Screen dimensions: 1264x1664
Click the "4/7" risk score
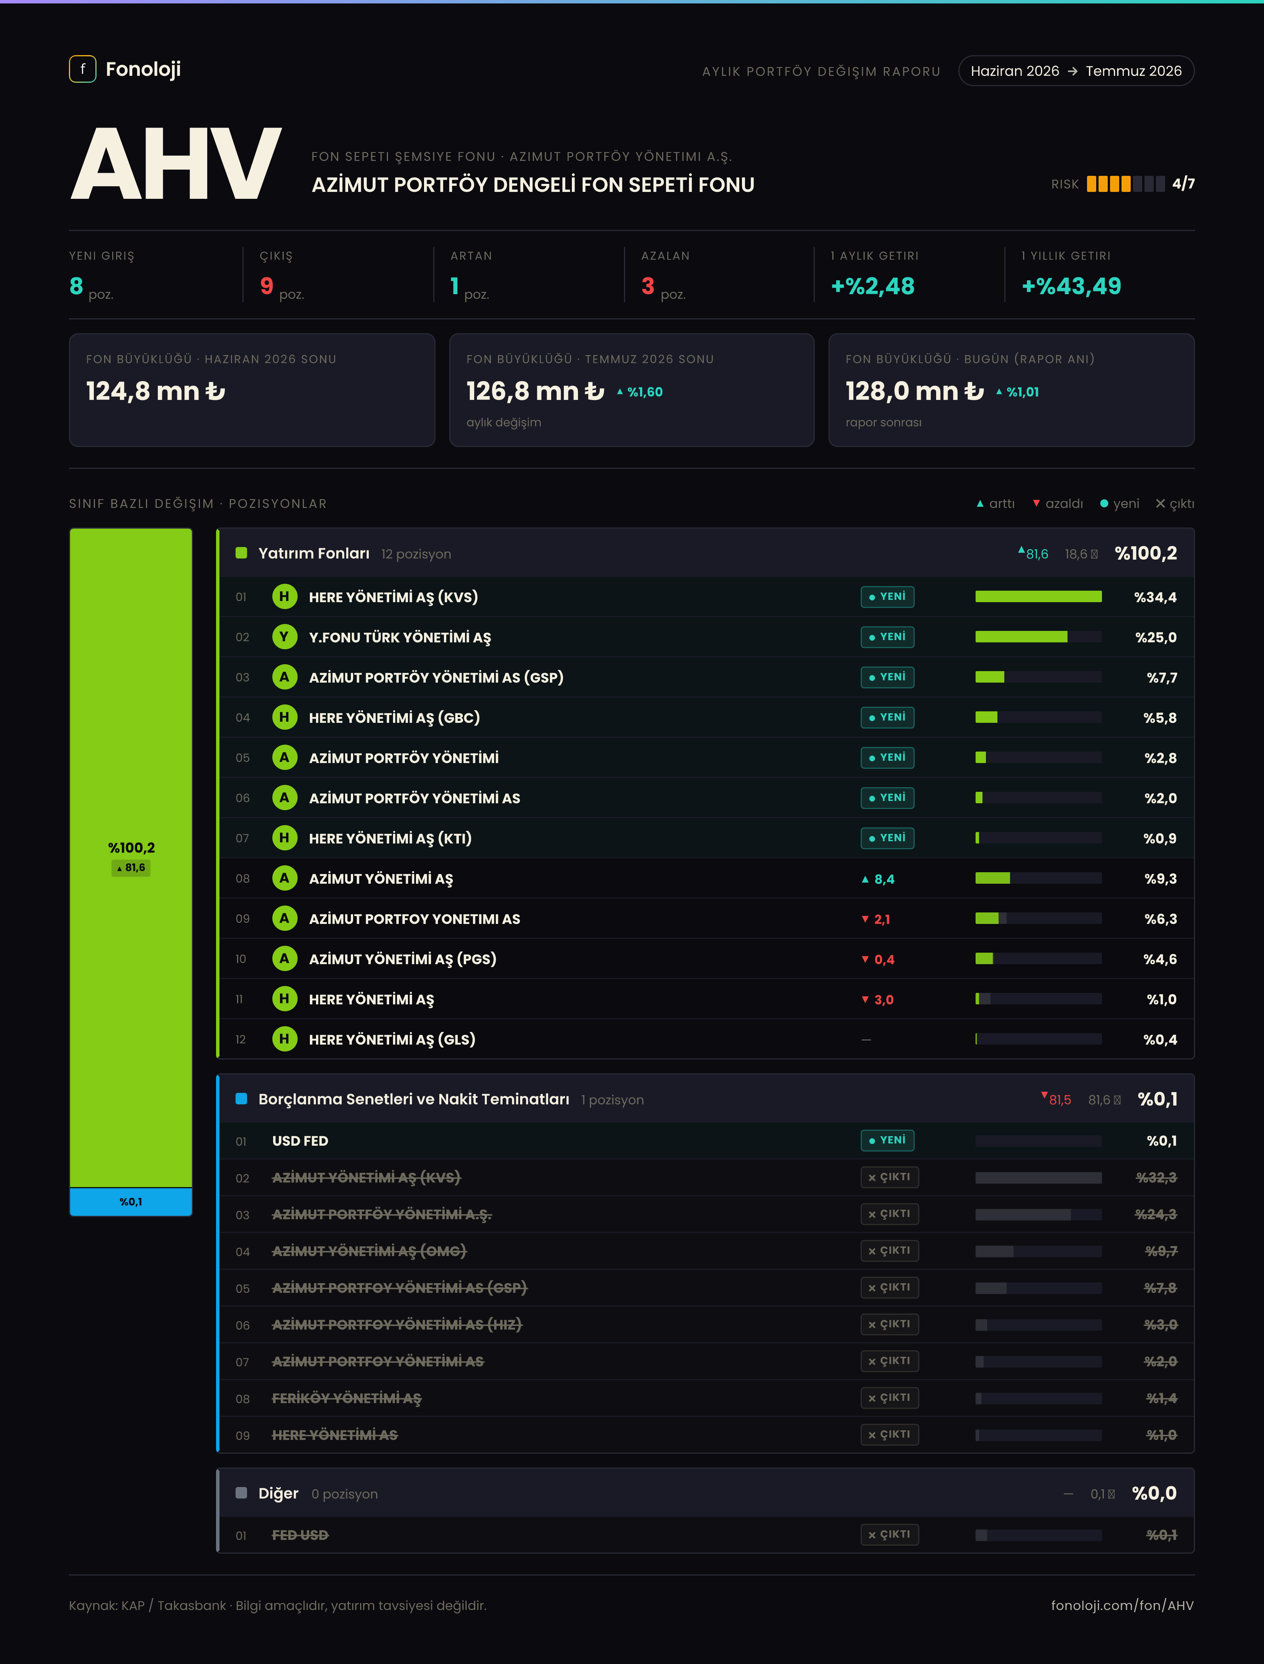click(1184, 183)
